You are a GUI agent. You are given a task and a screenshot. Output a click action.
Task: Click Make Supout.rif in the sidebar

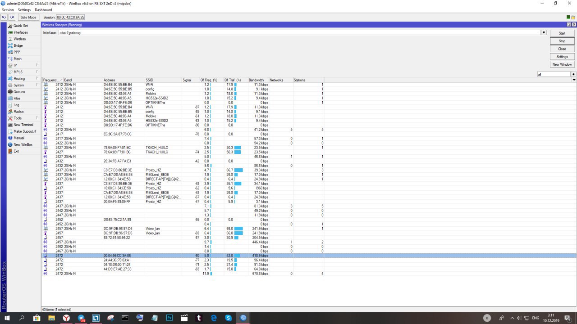(24, 131)
